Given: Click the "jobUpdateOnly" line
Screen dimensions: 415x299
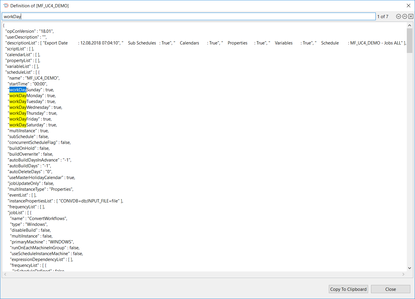Looking at the screenshot, I should (x=31, y=183).
